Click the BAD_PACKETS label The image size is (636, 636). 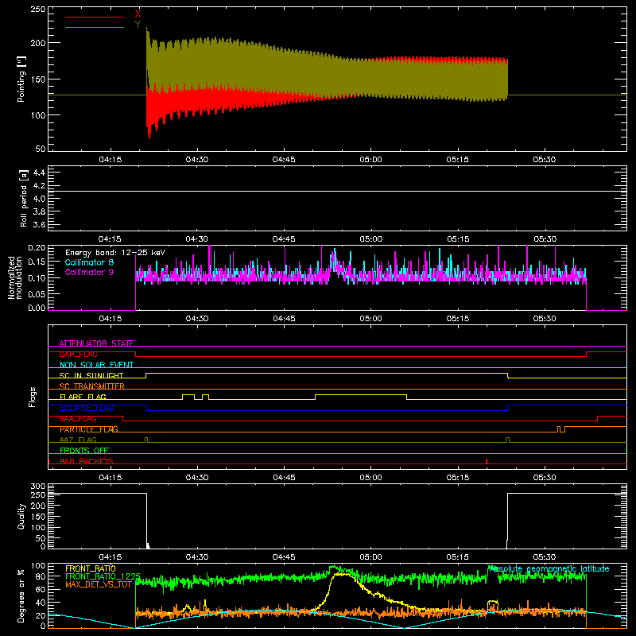pos(87,461)
